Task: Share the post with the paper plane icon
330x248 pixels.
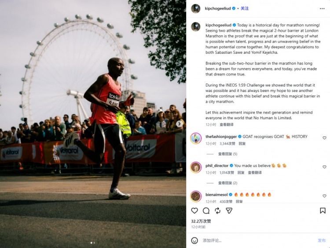Action: point(229,211)
